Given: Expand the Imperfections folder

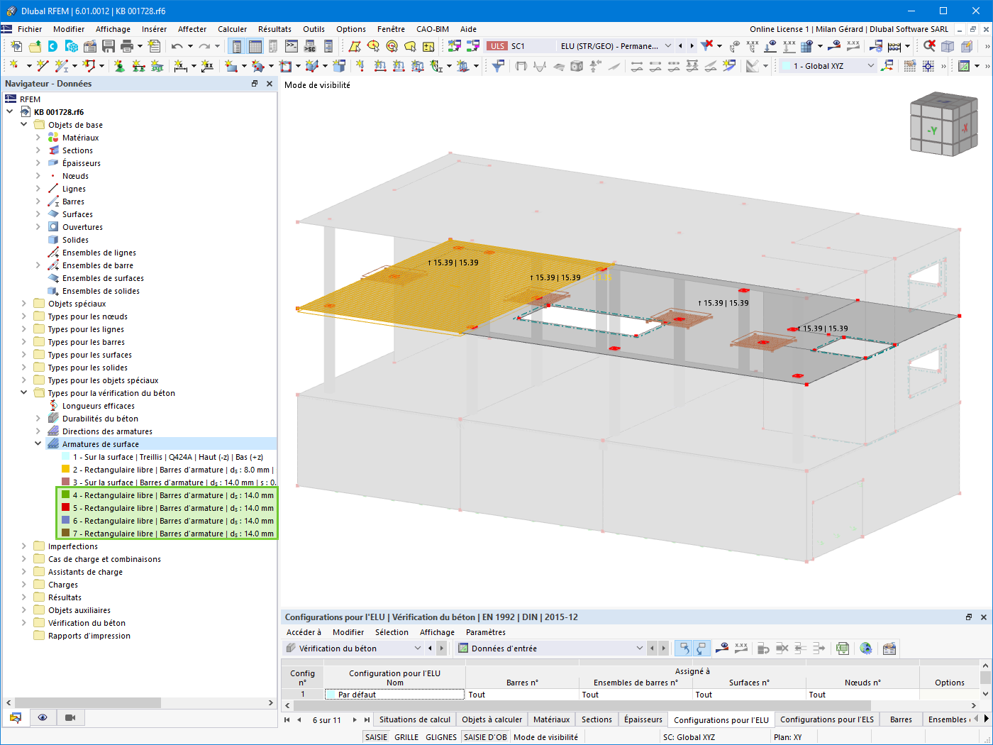Looking at the screenshot, I should [x=23, y=546].
